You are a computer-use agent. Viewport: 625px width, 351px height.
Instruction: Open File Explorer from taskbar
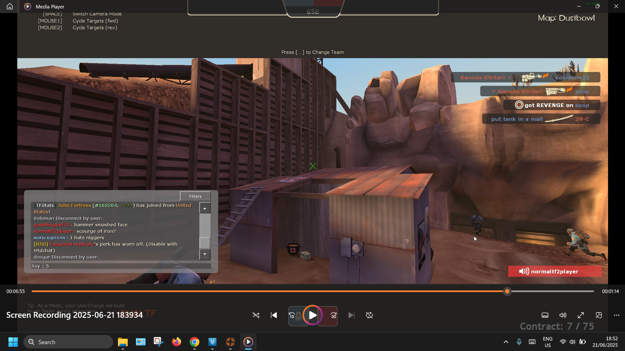click(x=123, y=342)
